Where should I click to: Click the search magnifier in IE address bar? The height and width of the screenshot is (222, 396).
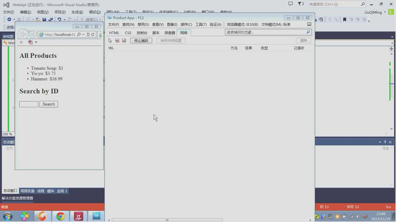(x=79, y=34)
